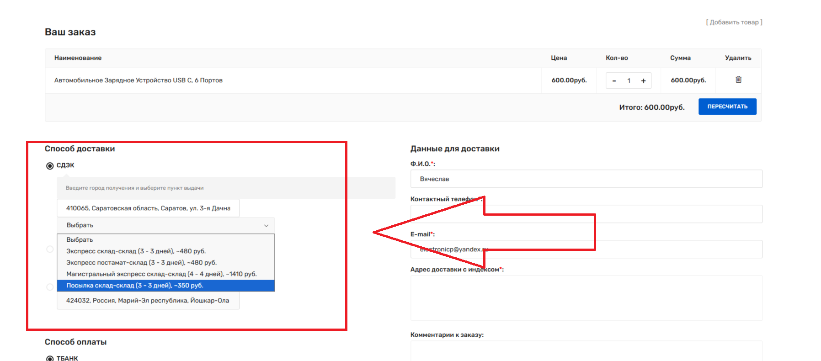
Task: Click the ПЕРЕСЧИТАТЬ button
Action: 727,106
